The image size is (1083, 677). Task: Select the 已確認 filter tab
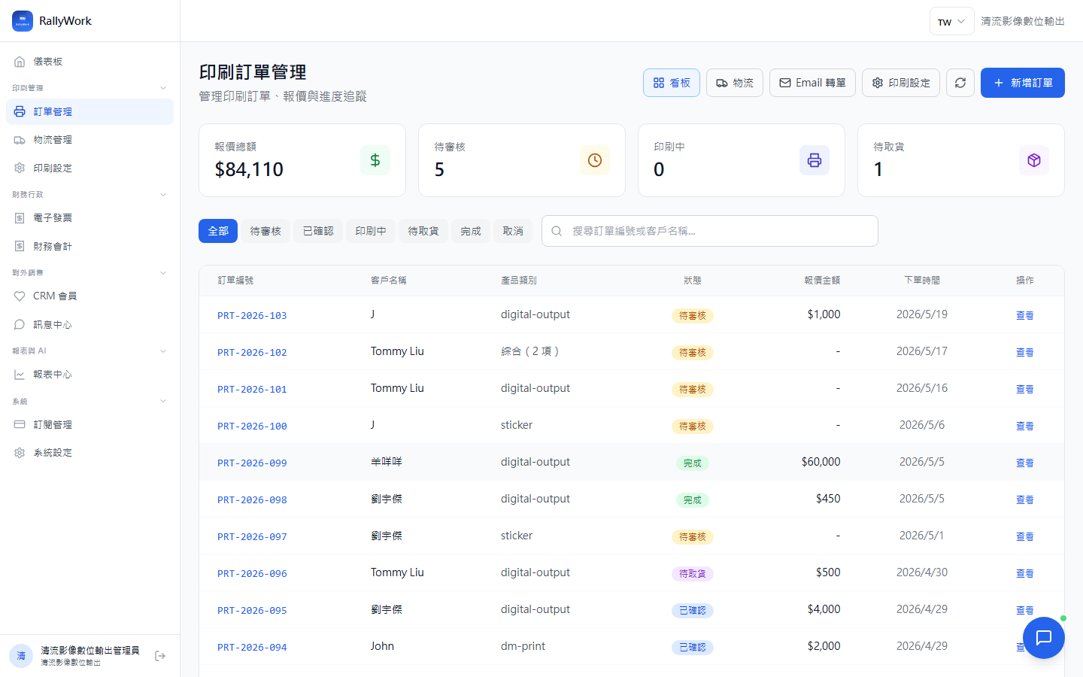pos(318,231)
